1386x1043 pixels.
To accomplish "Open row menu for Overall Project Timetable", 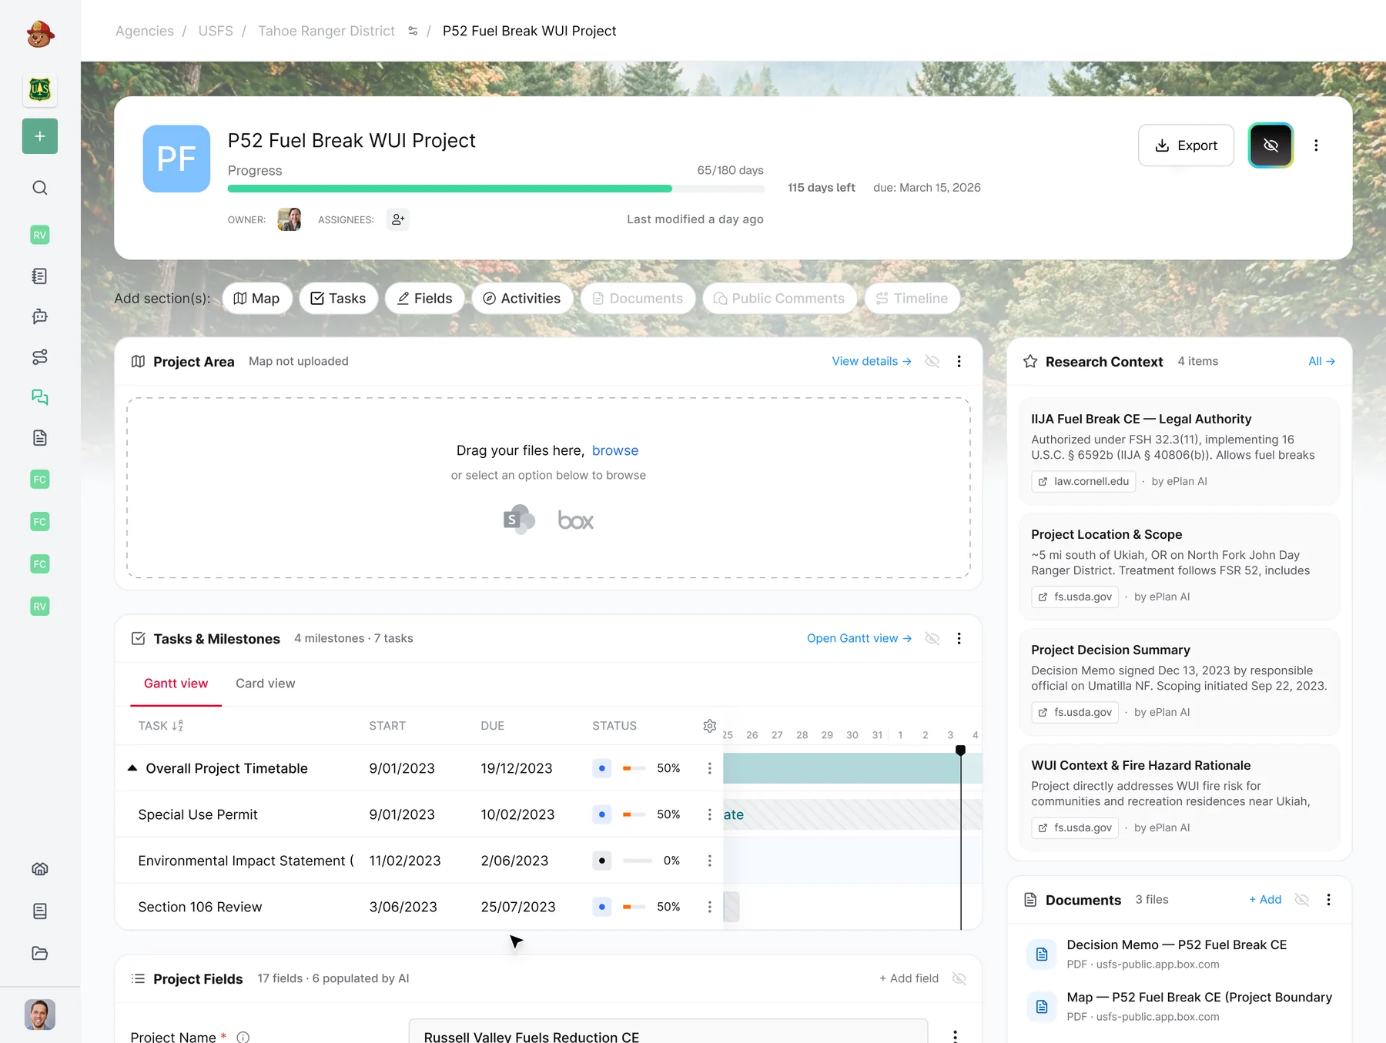I will [710, 768].
